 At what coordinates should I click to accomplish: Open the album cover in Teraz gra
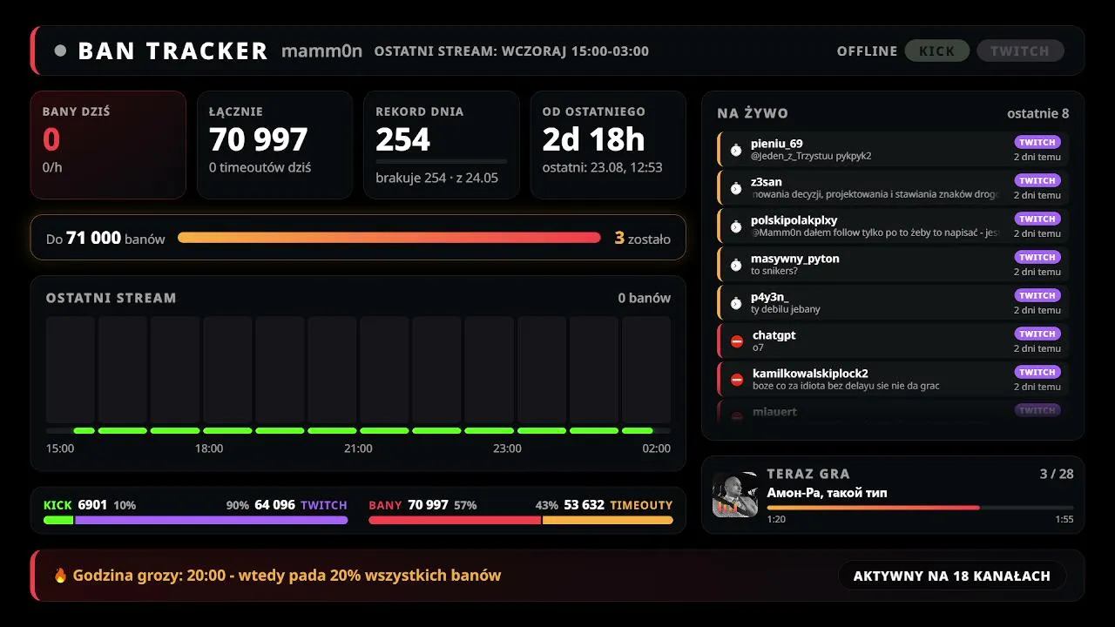tap(735, 495)
